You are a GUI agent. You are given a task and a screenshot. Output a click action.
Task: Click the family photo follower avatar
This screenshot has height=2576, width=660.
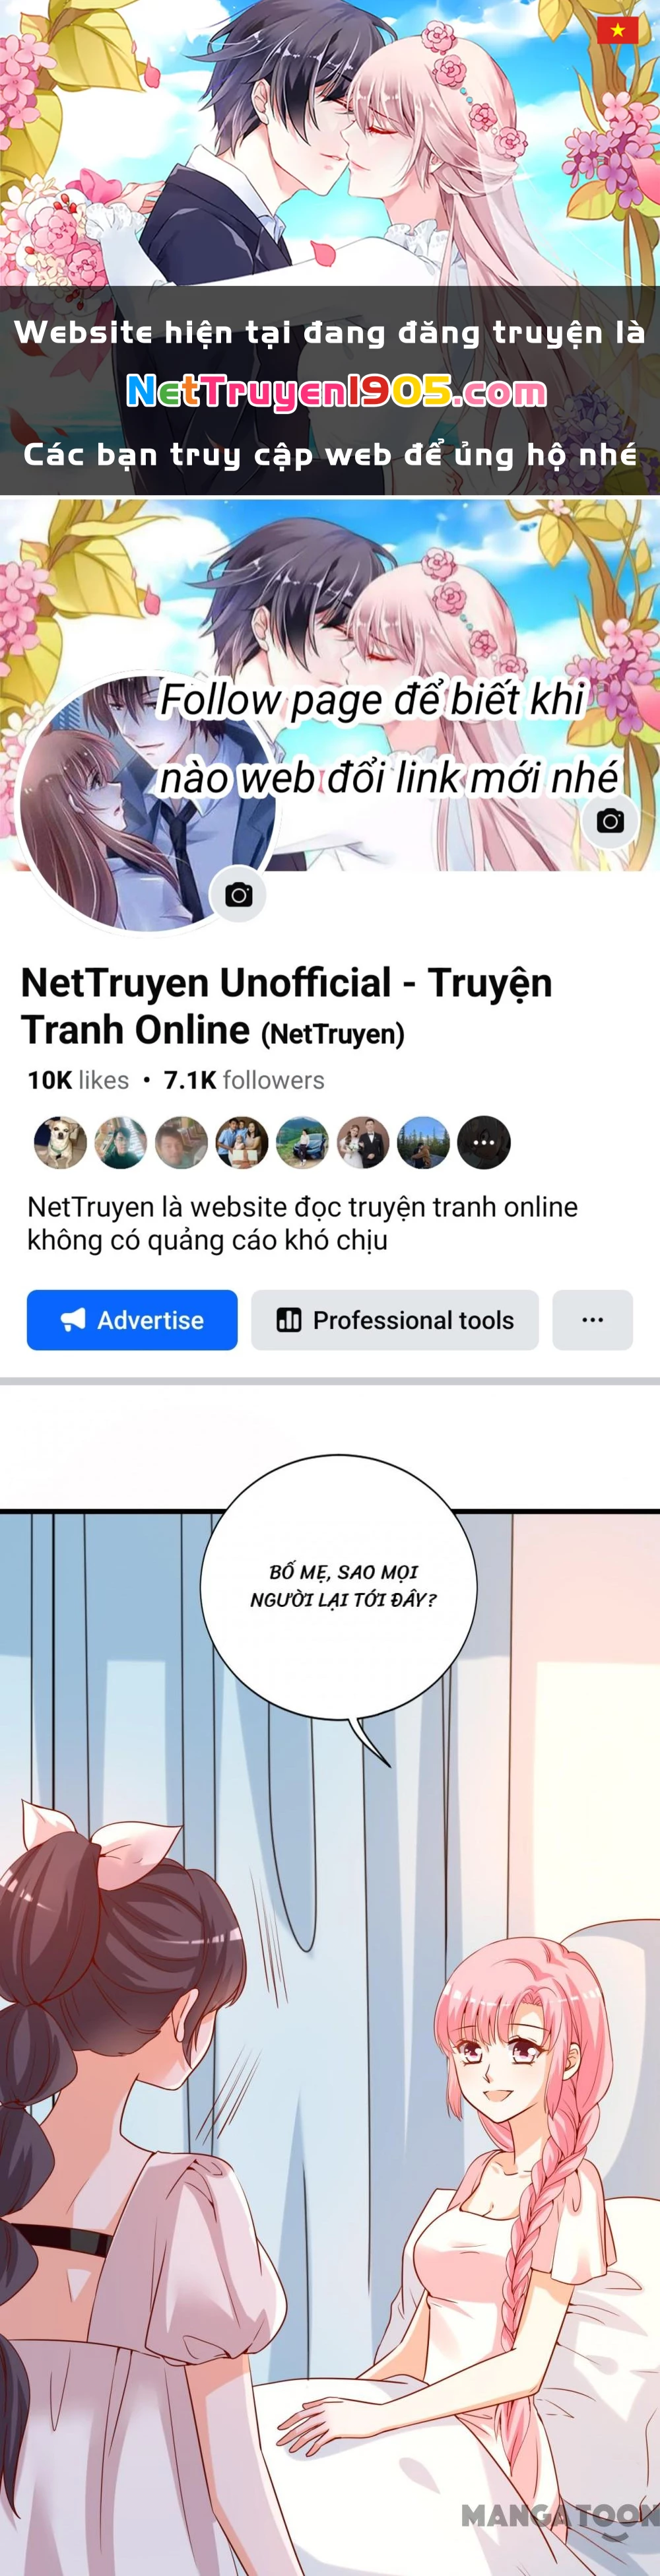tap(242, 1142)
